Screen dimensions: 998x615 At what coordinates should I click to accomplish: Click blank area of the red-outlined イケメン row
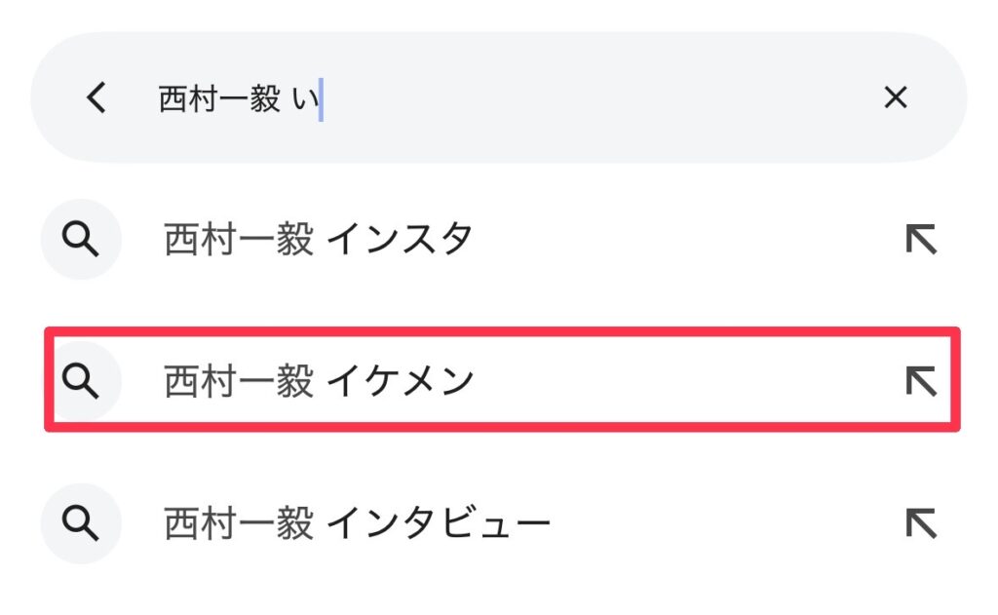click(687, 381)
